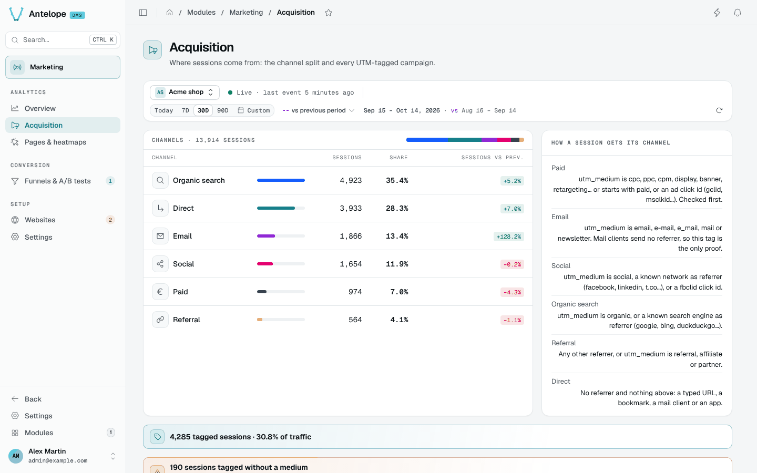Click the Email channel envelope icon
Image resolution: width=757 pixels, height=473 pixels.
tap(160, 236)
